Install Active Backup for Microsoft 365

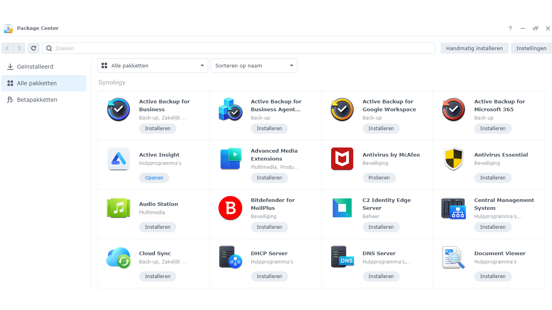(x=493, y=129)
